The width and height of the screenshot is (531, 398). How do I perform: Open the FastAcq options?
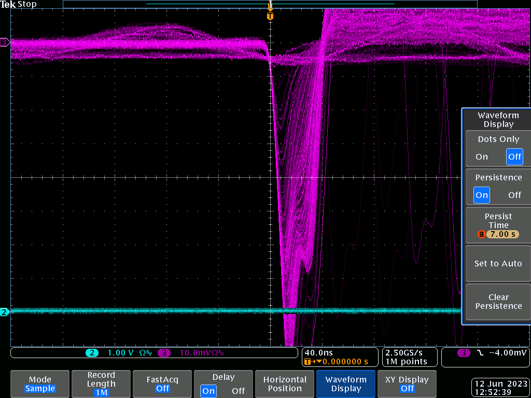tap(162, 384)
